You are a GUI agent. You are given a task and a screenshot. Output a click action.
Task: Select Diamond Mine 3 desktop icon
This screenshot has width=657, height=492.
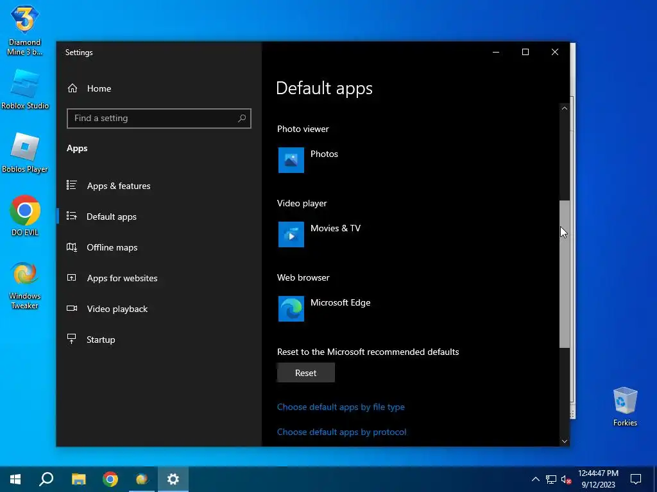point(25,30)
